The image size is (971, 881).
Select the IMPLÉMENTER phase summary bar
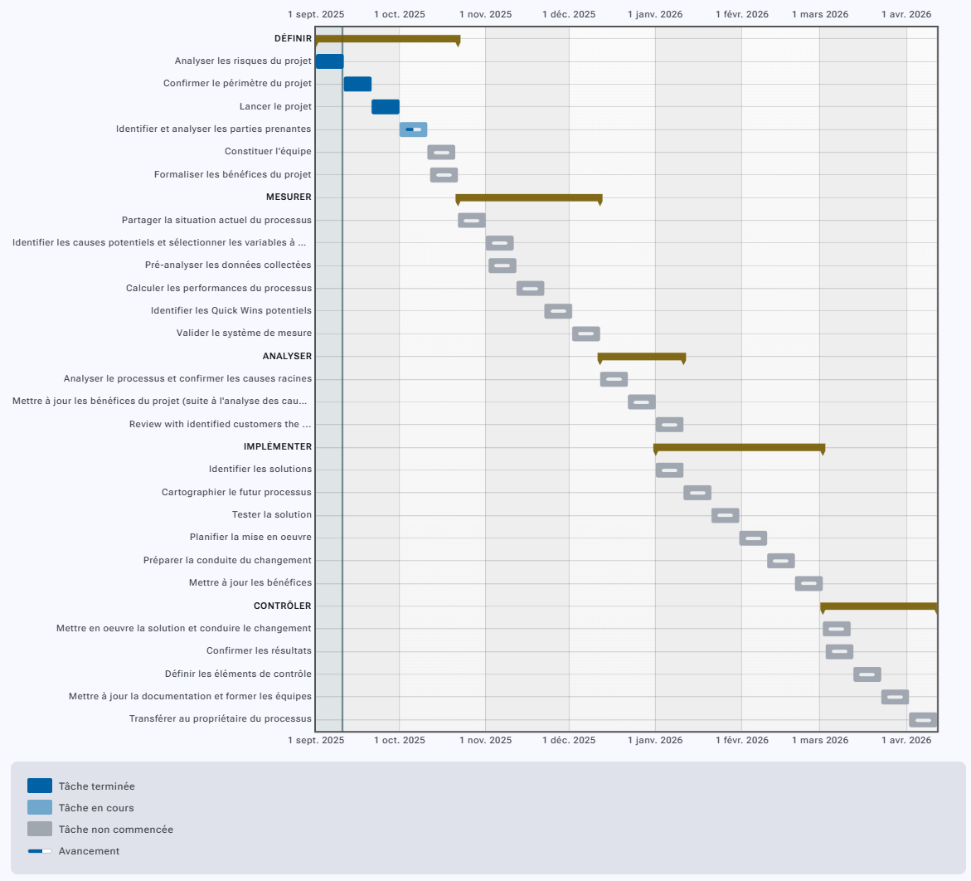[x=739, y=447]
